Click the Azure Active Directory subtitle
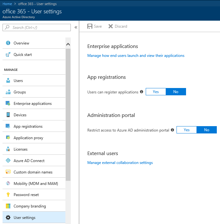Image resolution: width=220 pixels, height=224 pixels. tap(19, 17)
